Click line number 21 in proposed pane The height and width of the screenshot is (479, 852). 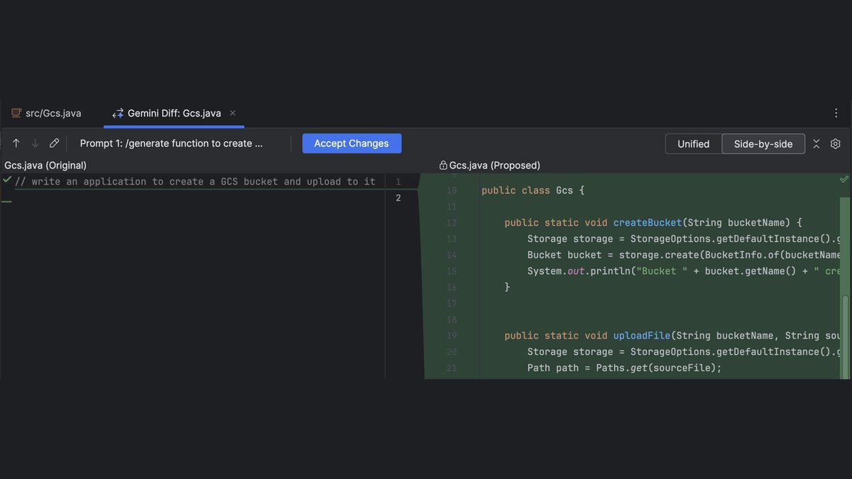click(x=452, y=368)
